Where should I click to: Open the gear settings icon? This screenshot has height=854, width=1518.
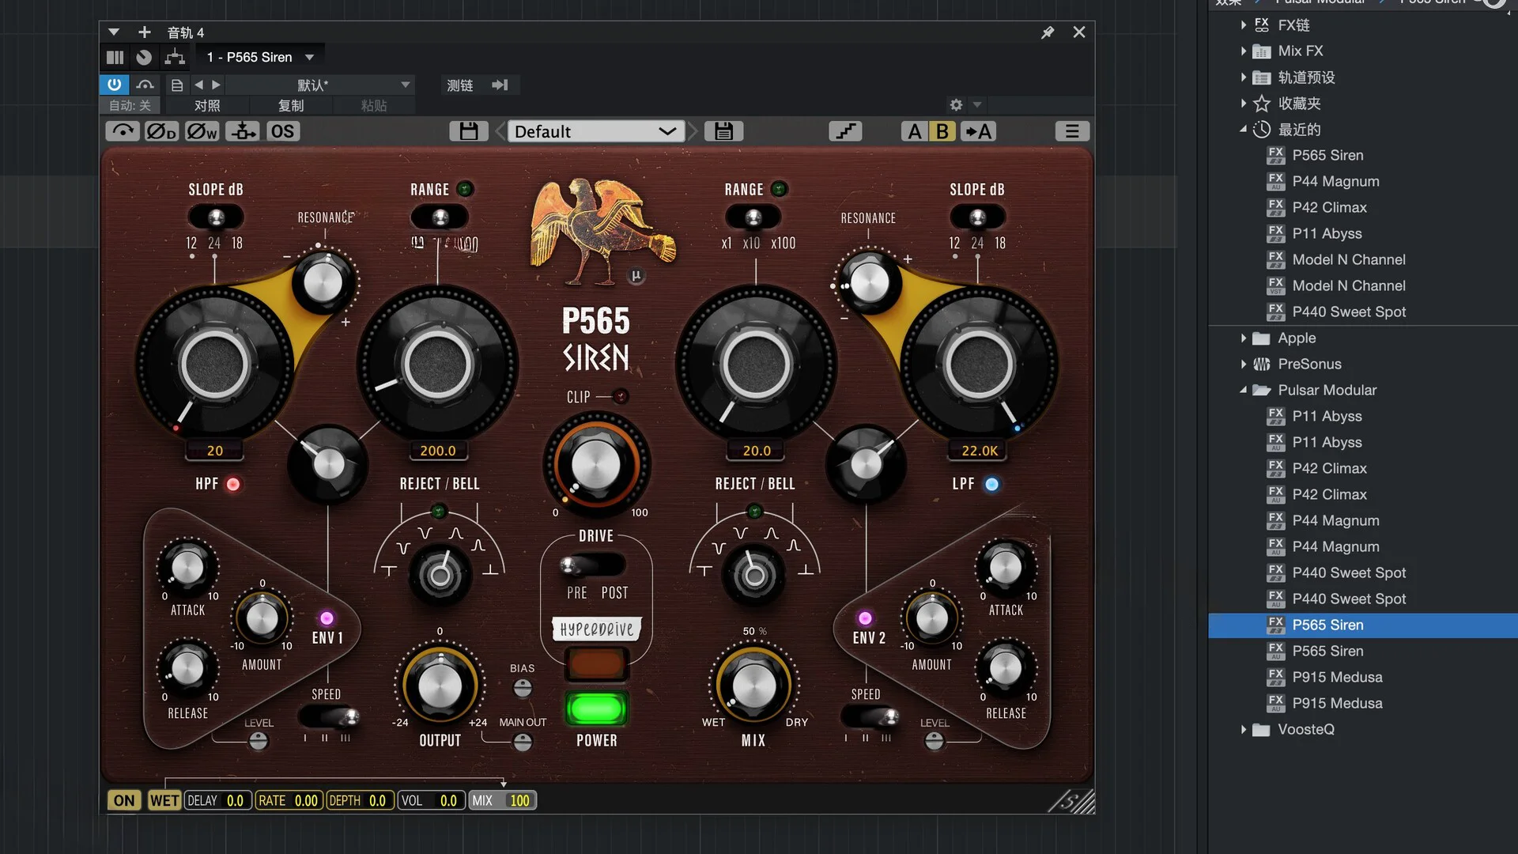tap(956, 104)
